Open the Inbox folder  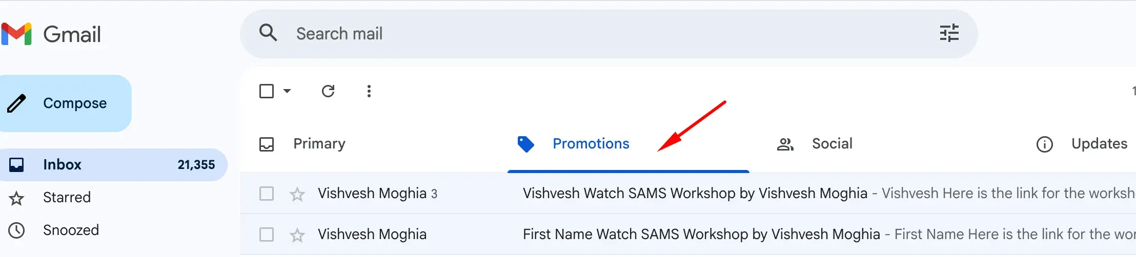[x=62, y=165]
